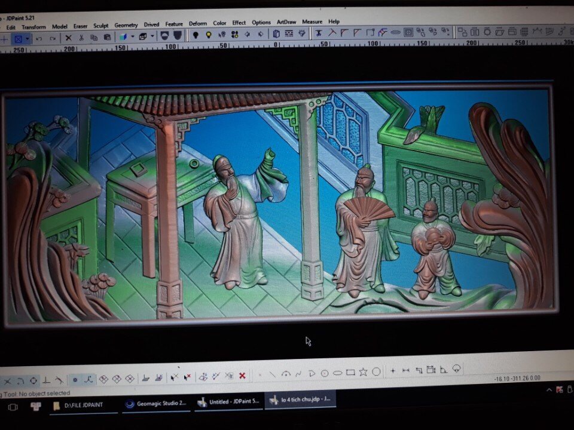Click the scissors Cut icon
Viewport: 574px width, 430px height.
(x=81, y=37)
